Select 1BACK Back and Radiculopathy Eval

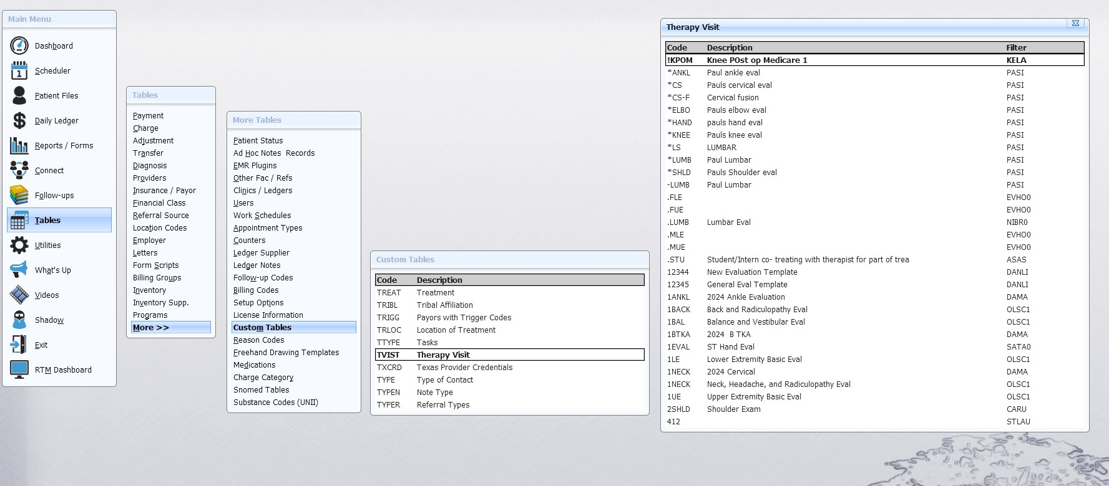click(x=875, y=310)
